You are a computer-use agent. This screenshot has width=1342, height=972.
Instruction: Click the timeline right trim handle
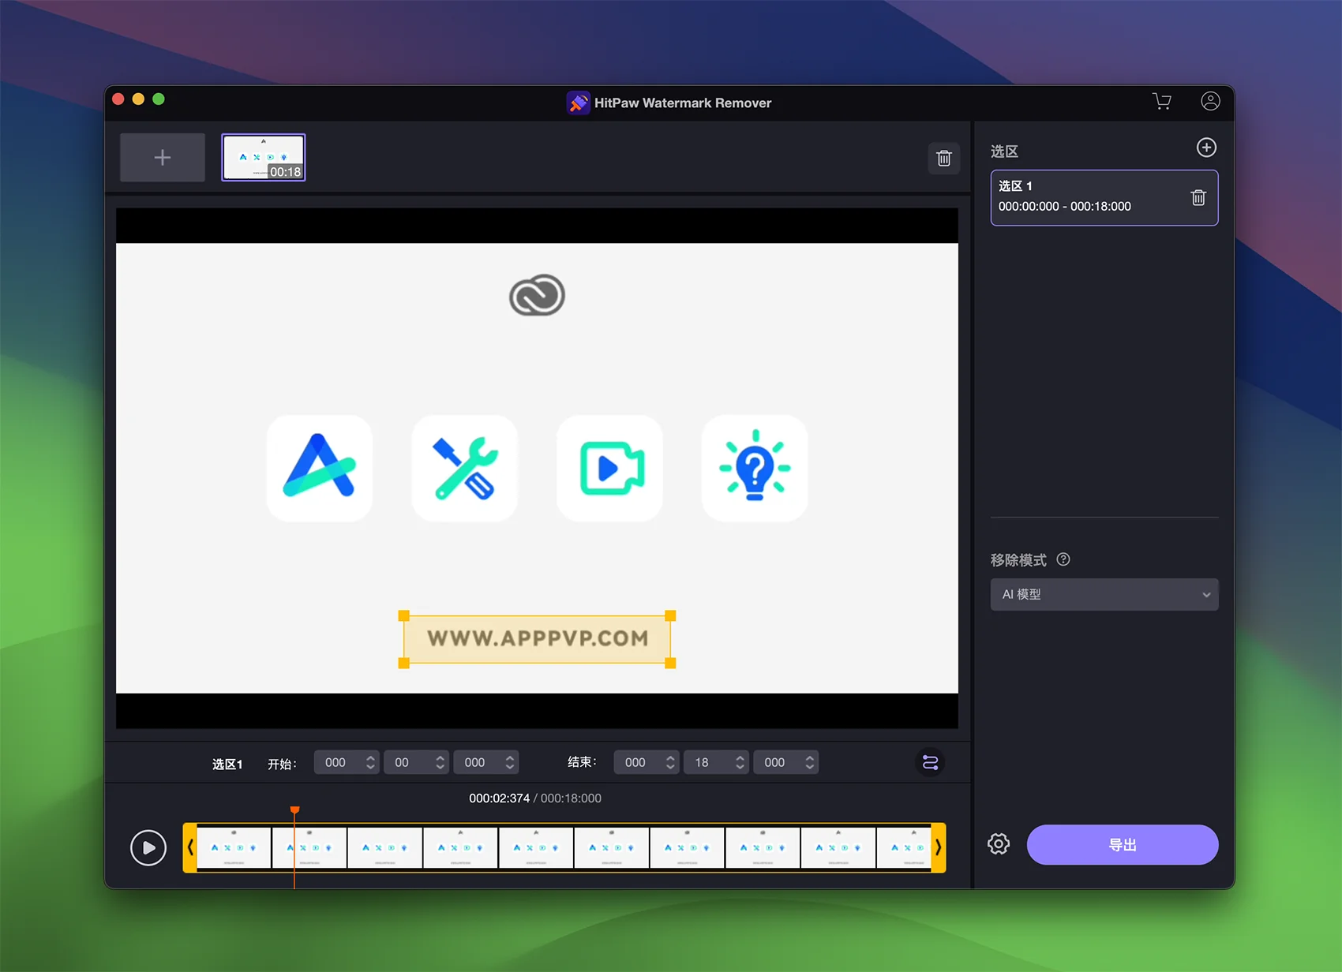click(x=939, y=847)
